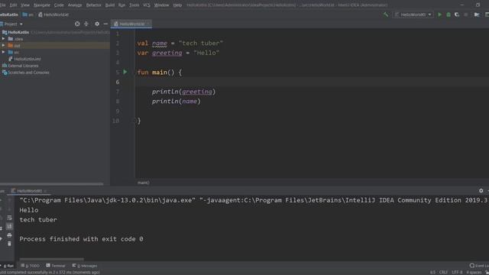
Task: Click the src breadcrumb in the navigation bar
Action: point(28,15)
